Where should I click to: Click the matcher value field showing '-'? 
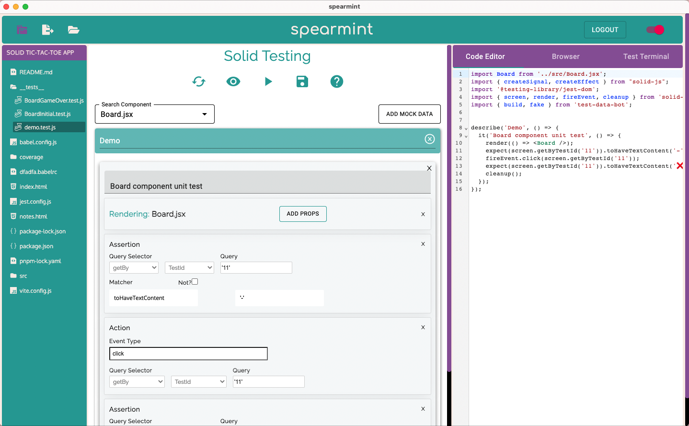click(x=279, y=298)
